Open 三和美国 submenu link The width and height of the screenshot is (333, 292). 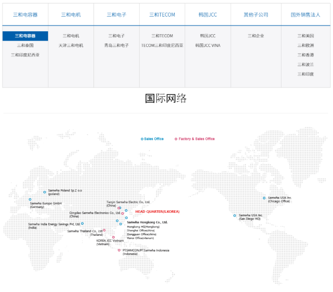tap(306, 36)
